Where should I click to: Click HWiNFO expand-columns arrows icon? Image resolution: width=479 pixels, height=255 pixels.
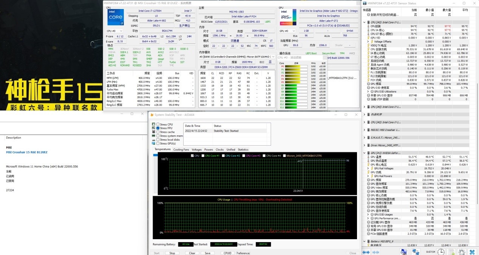[366, 252]
